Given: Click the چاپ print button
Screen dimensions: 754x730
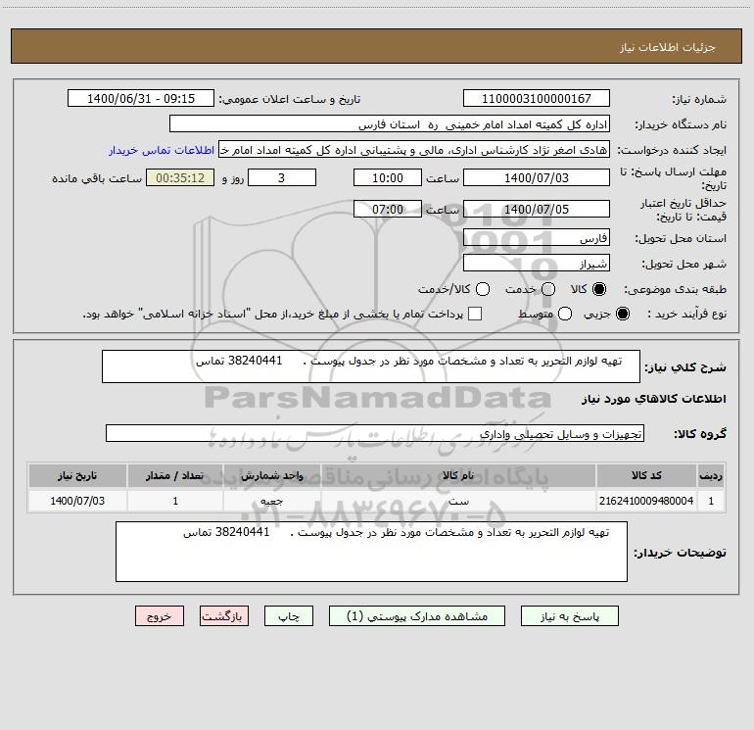Looking at the screenshot, I should (x=289, y=616).
